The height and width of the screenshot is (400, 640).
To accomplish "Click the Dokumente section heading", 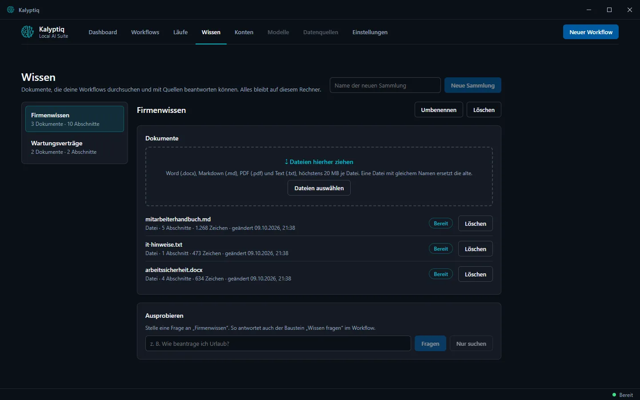I will click(x=162, y=138).
